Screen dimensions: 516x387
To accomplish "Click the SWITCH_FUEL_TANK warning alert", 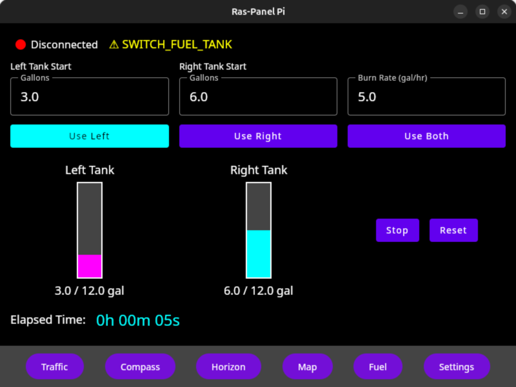I will (x=171, y=44).
